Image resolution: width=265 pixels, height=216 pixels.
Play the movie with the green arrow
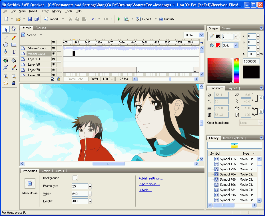[119, 19]
